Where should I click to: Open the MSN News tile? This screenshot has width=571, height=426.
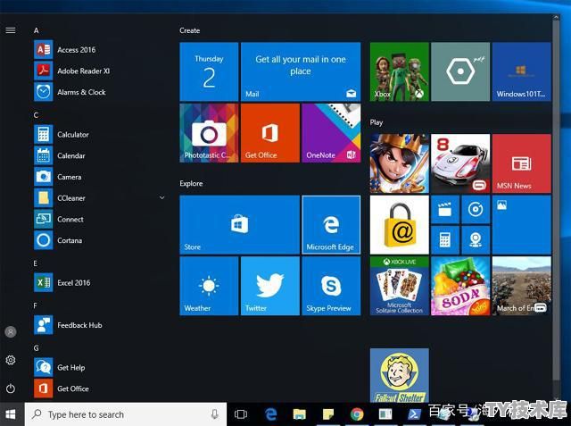coord(522,163)
